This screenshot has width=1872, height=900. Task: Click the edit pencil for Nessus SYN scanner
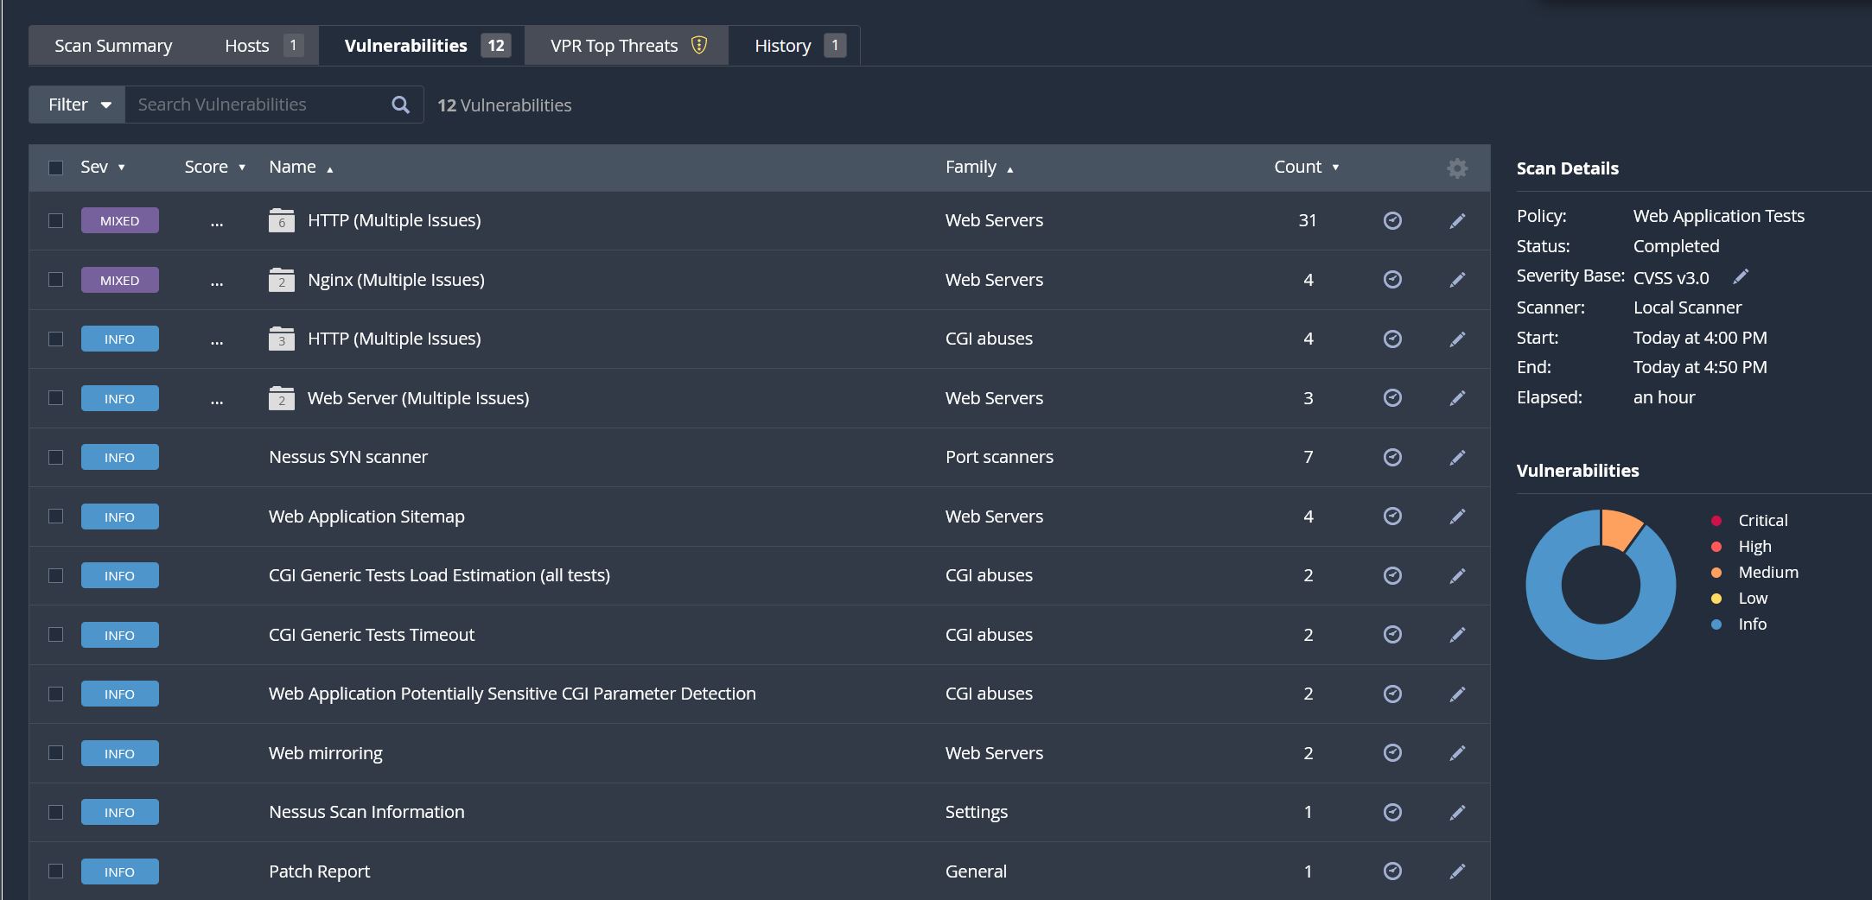click(1457, 457)
